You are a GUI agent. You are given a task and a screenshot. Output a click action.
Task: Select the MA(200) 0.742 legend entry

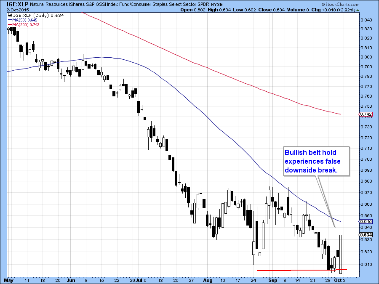pyautogui.click(x=24, y=25)
